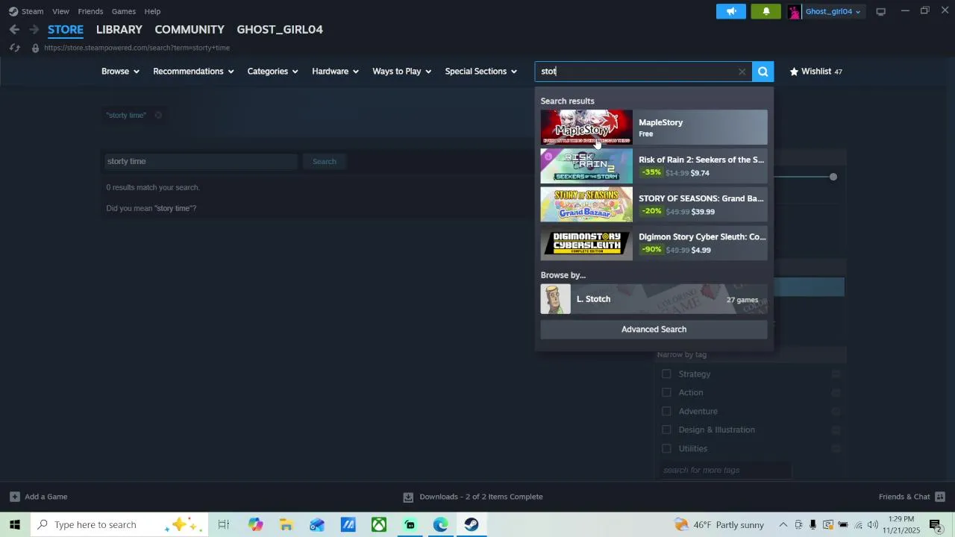Open the Windows notification center

point(935,524)
